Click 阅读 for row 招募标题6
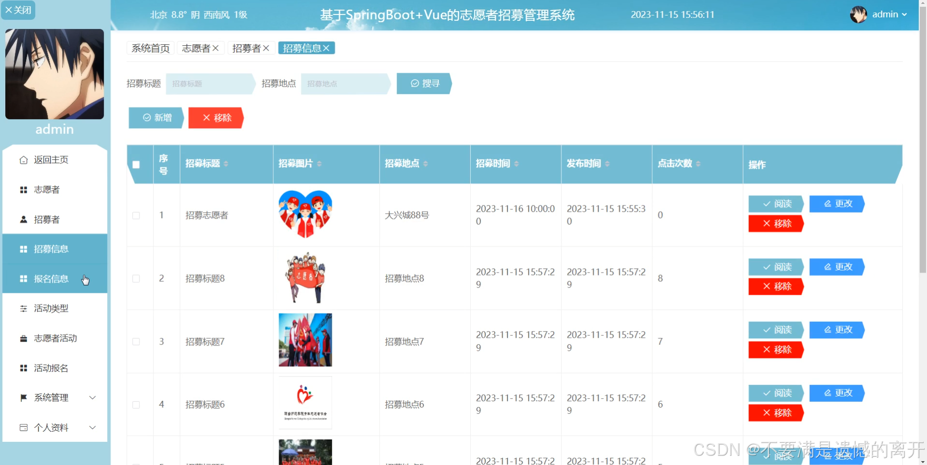 click(x=776, y=394)
